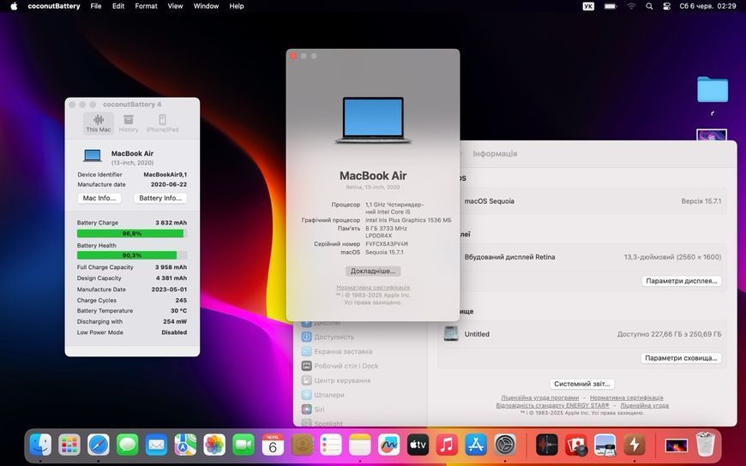Open the Ліцензійна угода програми link
Viewport: 746px width, 466px height.
point(539,397)
